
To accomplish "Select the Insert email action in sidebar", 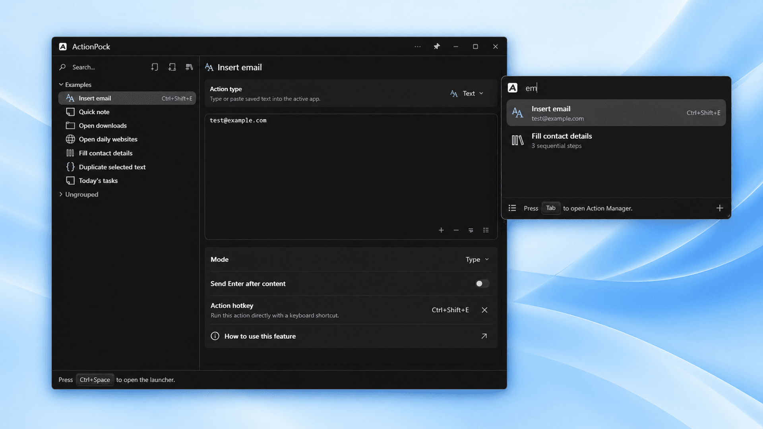I will pyautogui.click(x=127, y=98).
